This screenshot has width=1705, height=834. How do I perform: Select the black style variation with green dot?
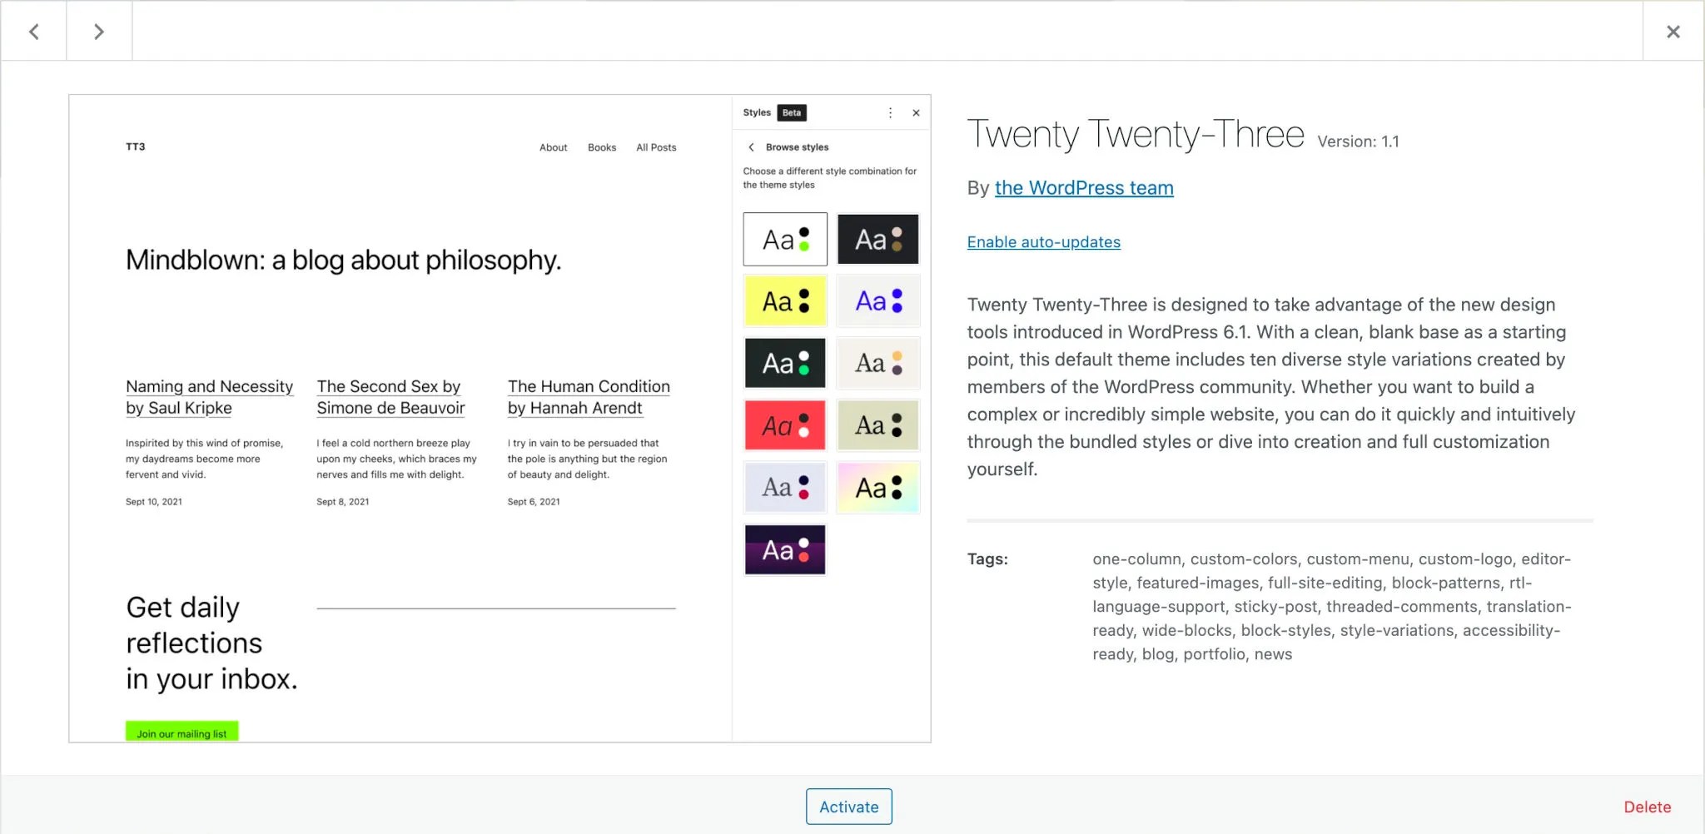(783, 363)
